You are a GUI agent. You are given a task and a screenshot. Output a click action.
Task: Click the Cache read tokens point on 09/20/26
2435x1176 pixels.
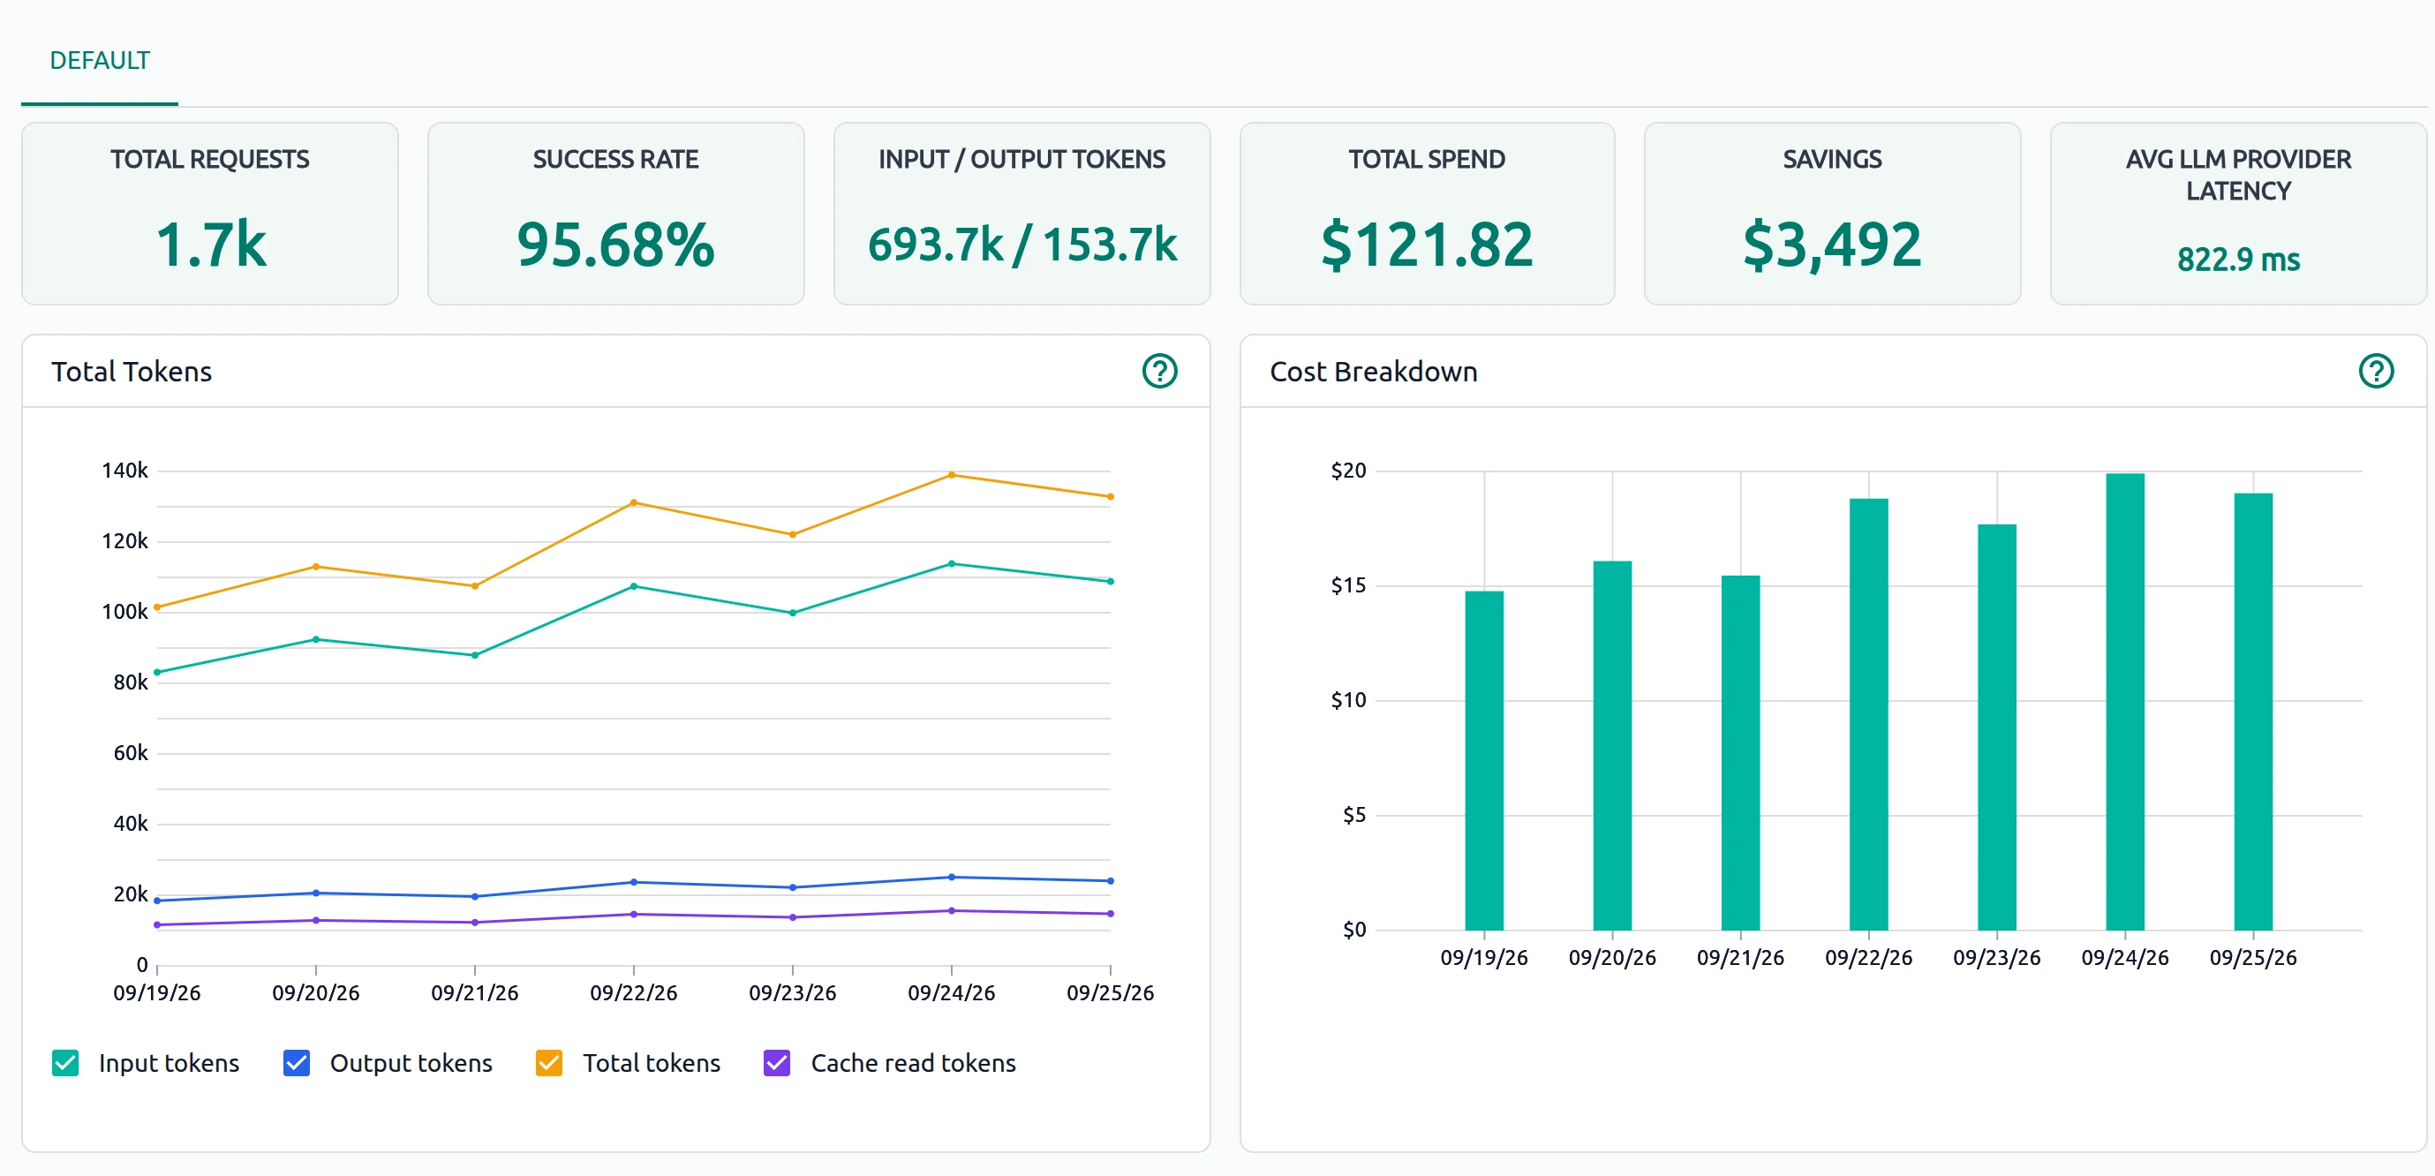click(x=316, y=921)
